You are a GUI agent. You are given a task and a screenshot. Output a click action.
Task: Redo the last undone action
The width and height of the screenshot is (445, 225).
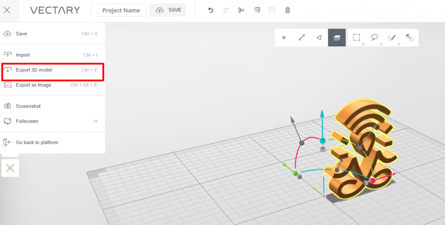tap(226, 10)
